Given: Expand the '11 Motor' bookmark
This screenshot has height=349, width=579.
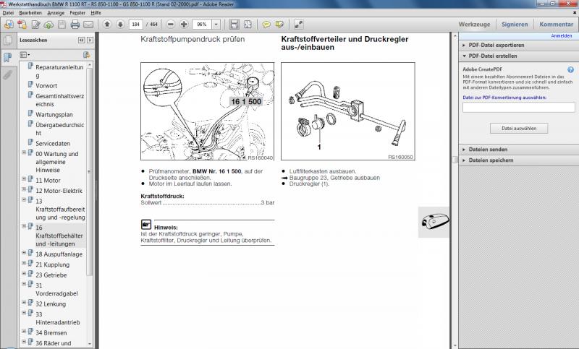Looking at the screenshot, I should pos(24,179).
